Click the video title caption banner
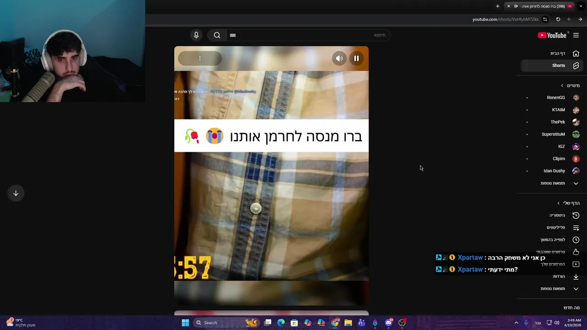587x330 pixels. 271,136
